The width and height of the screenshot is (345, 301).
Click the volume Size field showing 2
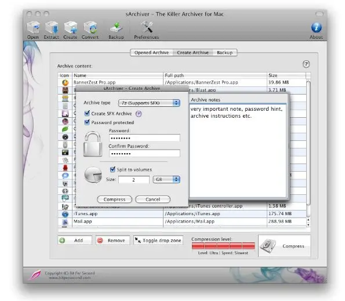pyautogui.click(x=134, y=180)
